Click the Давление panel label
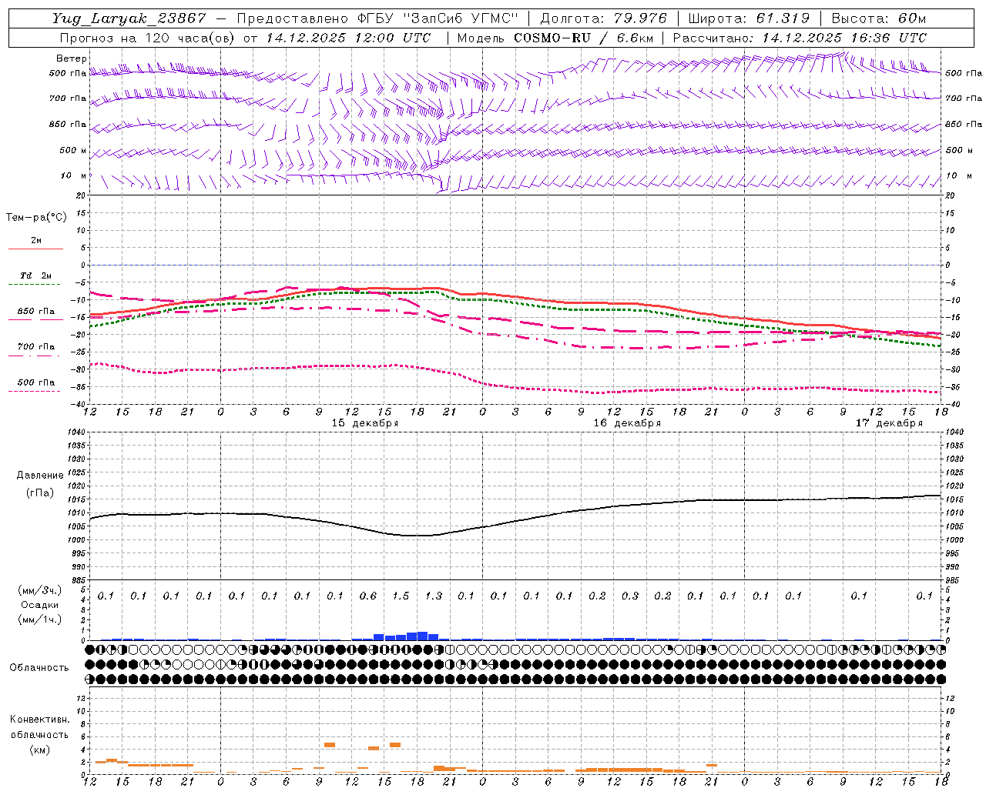 coord(40,476)
